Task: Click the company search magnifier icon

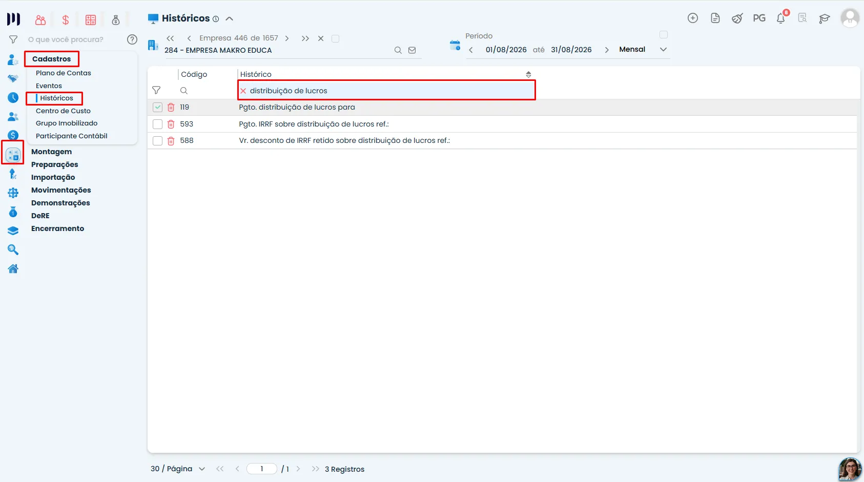Action: point(398,50)
